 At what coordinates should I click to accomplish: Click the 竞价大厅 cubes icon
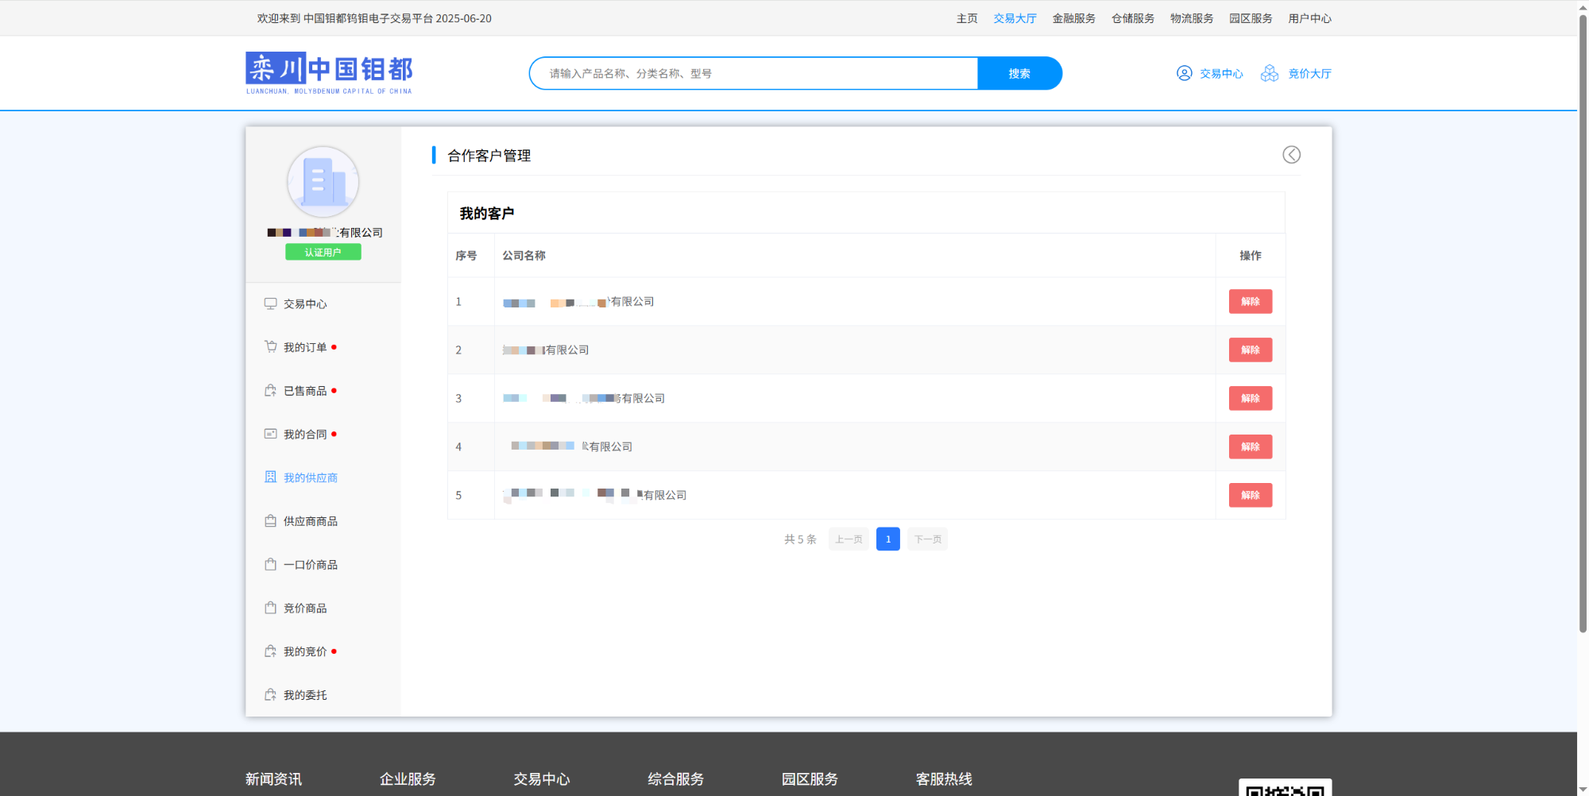click(x=1270, y=74)
